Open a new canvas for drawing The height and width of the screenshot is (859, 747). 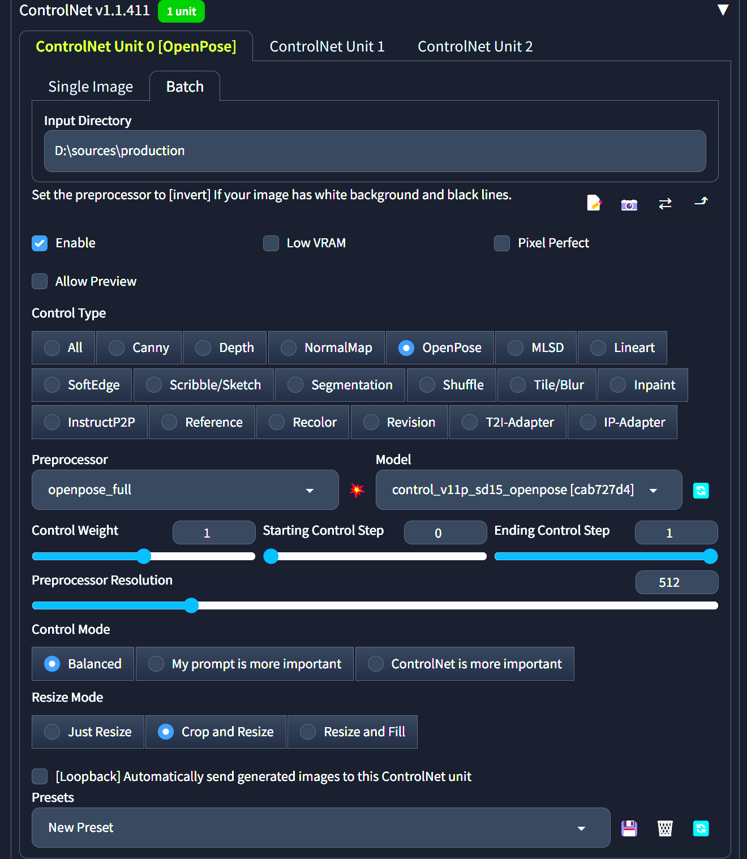tap(594, 203)
